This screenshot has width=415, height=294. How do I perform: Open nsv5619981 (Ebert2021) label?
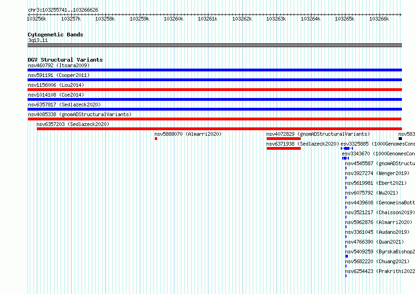coord(376,183)
